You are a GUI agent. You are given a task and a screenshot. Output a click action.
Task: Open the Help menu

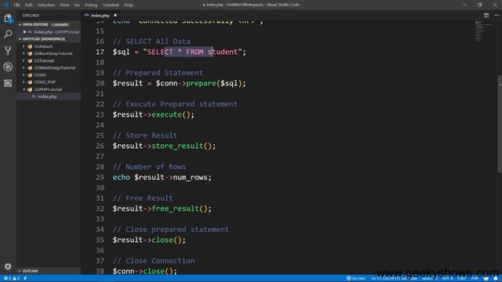coord(129,5)
